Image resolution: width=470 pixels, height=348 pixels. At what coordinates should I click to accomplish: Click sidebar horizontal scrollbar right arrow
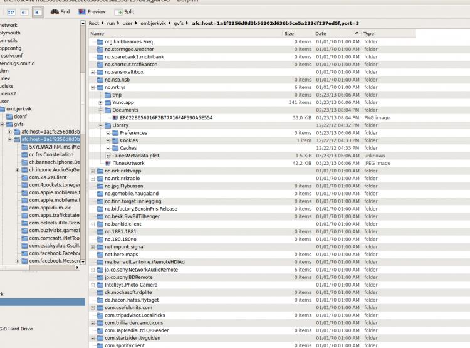pyautogui.click(x=77, y=267)
